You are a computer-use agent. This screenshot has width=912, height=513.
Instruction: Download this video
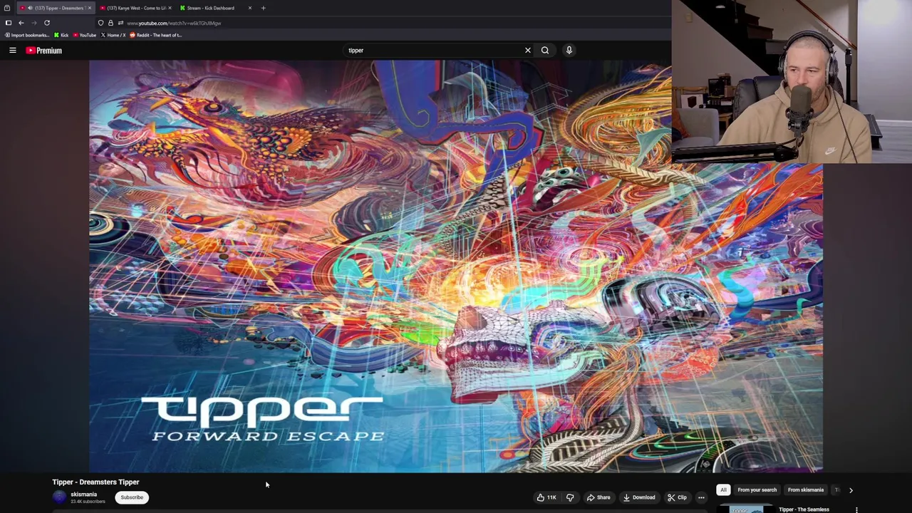click(x=639, y=497)
